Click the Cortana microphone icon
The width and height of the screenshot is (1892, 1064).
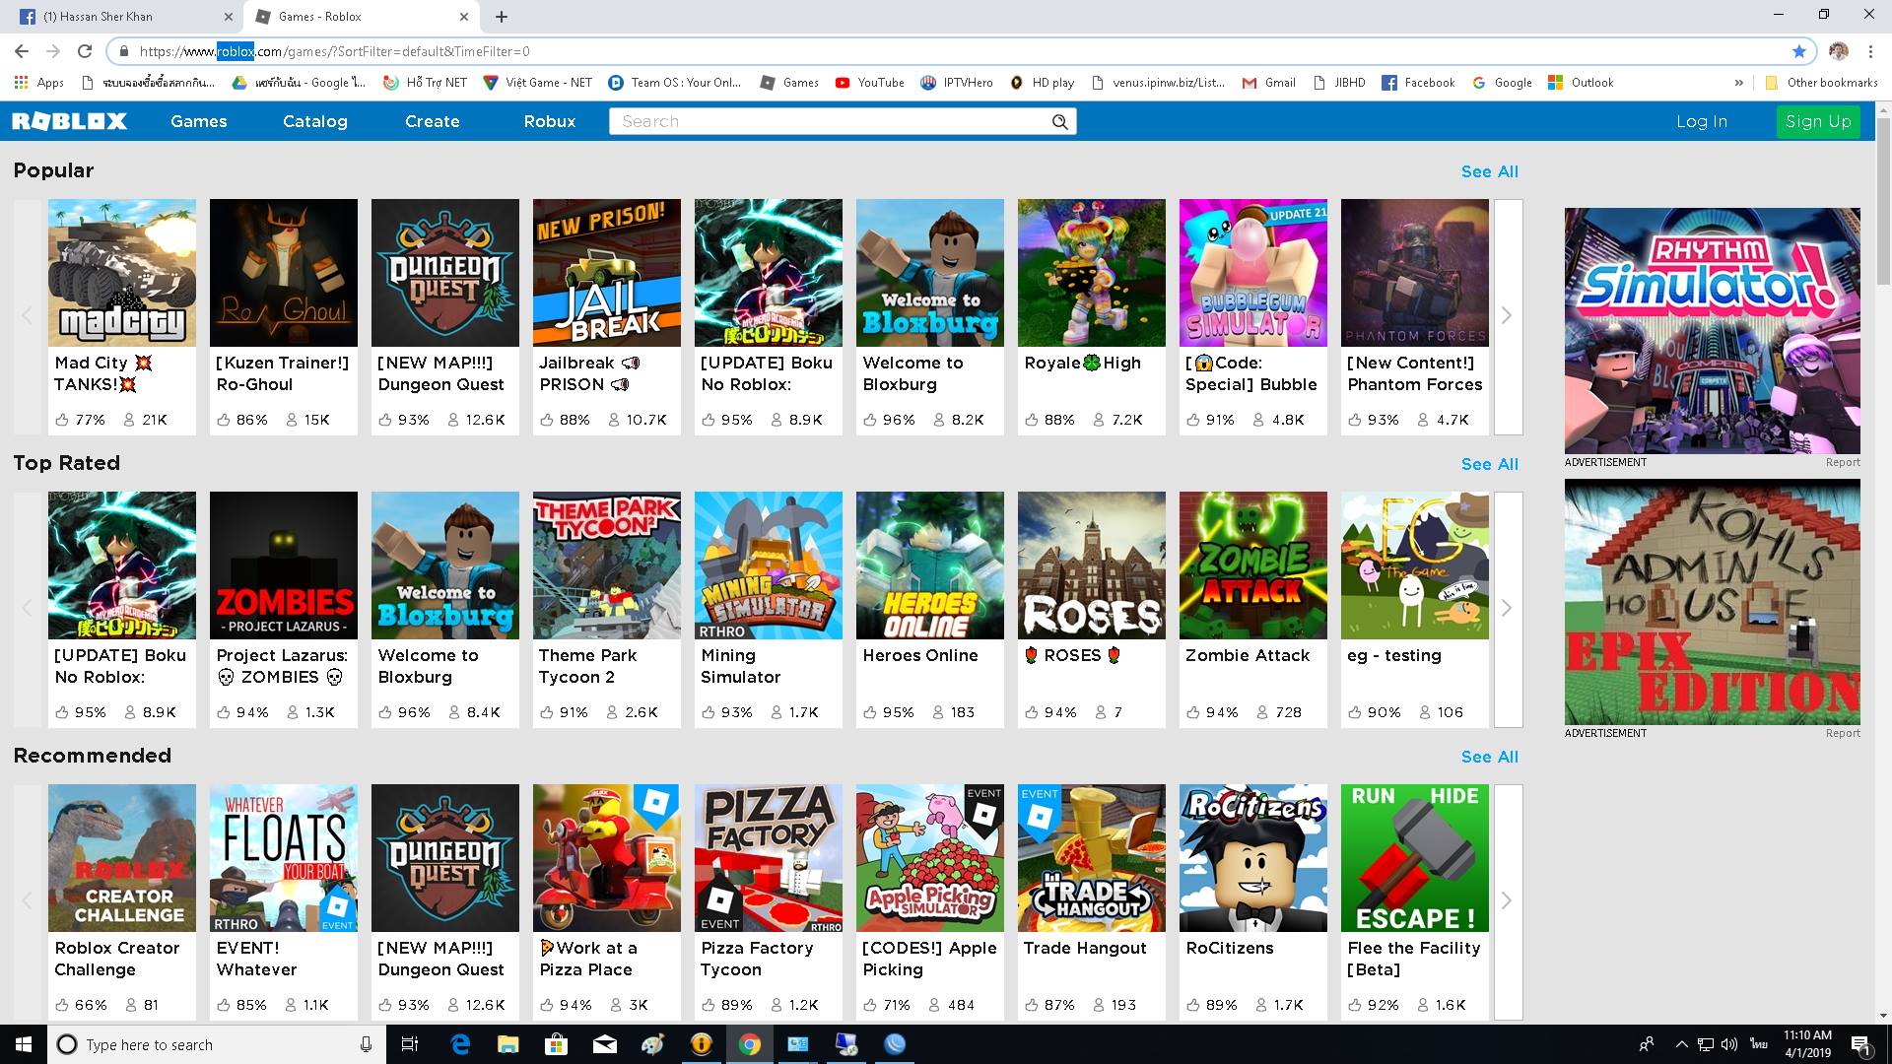click(366, 1044)
